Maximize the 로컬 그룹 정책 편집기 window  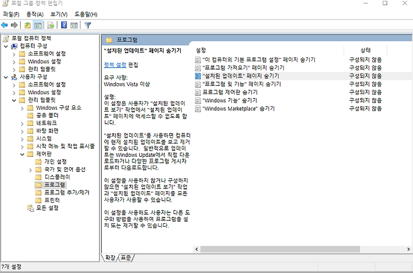[385, 3]
